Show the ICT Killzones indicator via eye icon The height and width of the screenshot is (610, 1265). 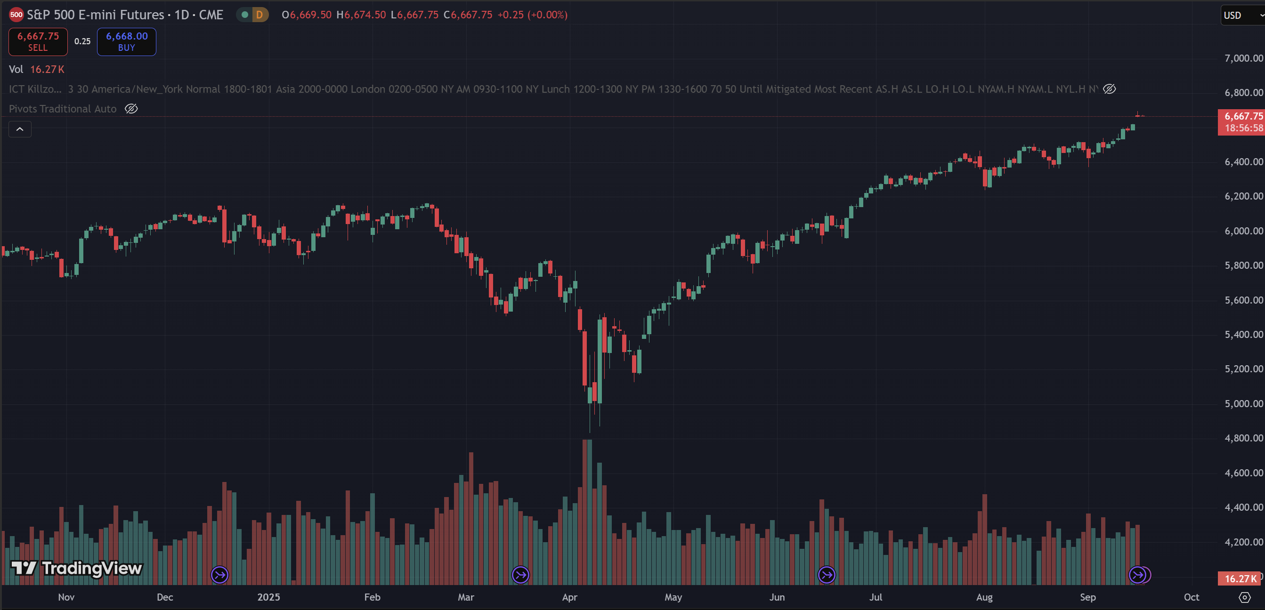[1109, 89]
